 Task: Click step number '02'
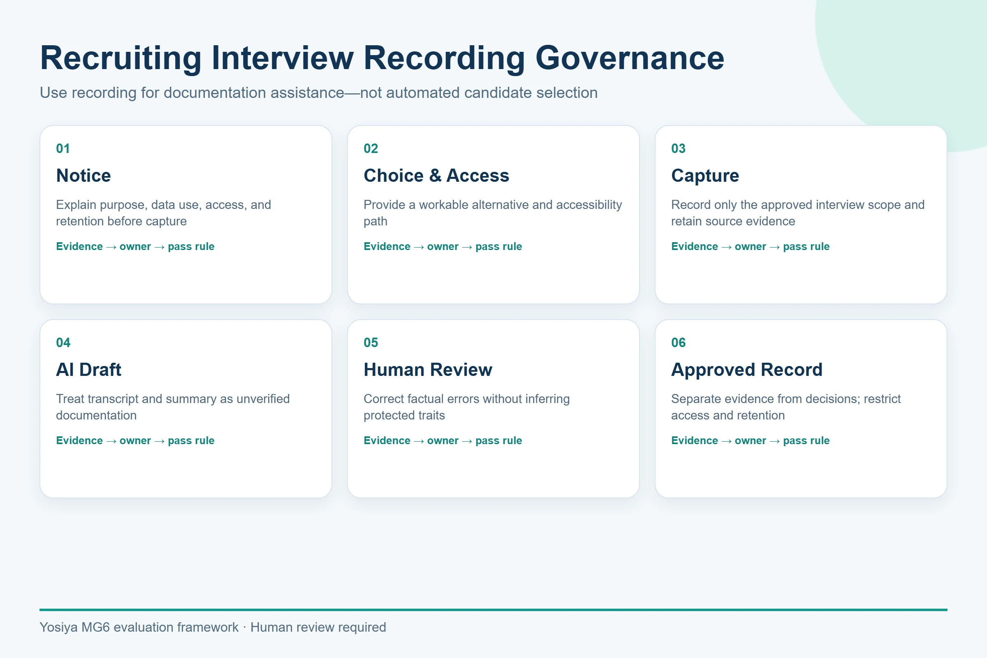(371, 148)
